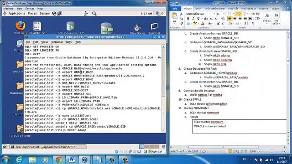Screen dimensions: 292x164
Task: Open the font name dropdown in Word
Action: point(214,14)
